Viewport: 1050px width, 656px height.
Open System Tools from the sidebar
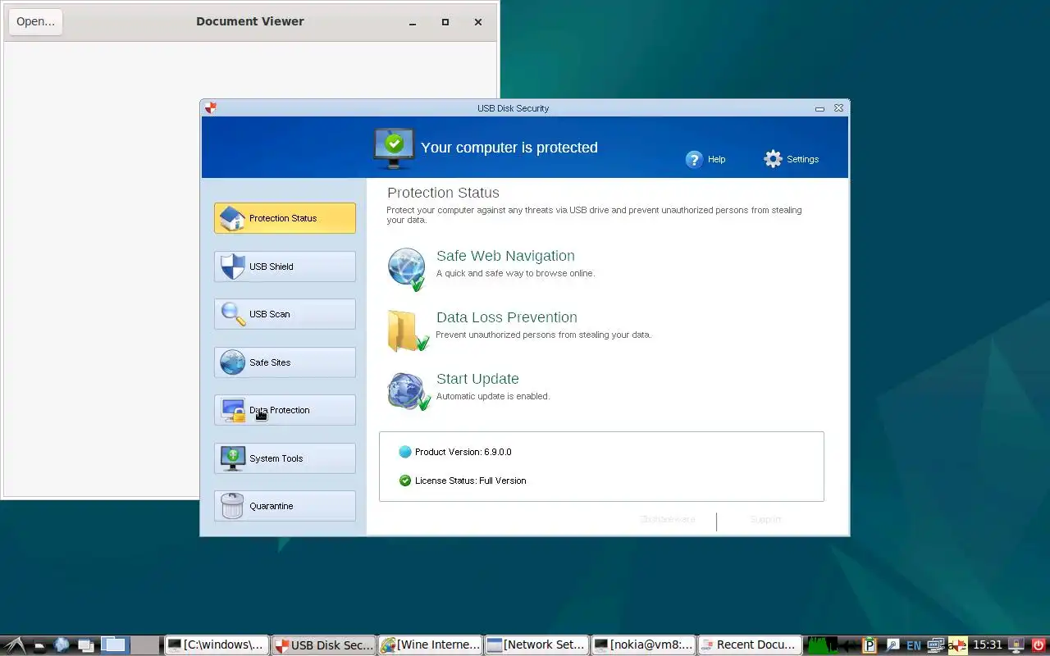pos(285,458)
